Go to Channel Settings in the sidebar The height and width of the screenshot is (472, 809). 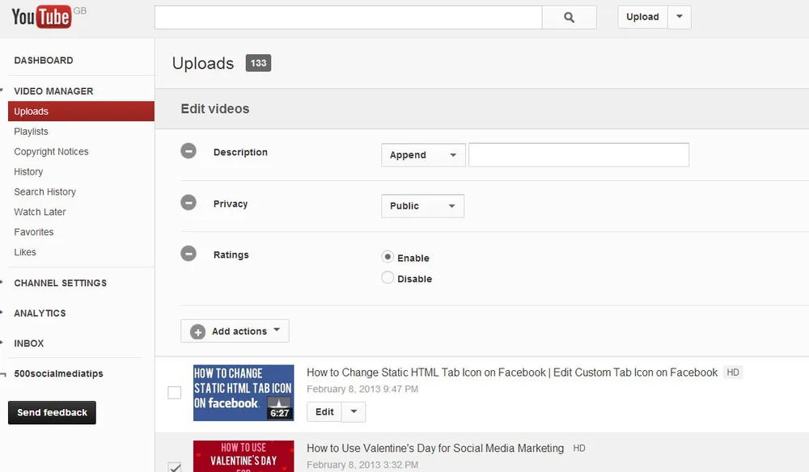pos(59,283)
